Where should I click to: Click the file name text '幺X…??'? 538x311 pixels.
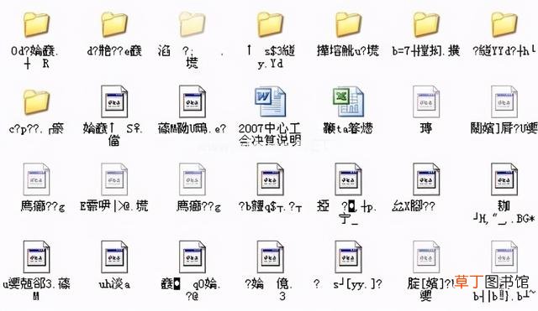click(x=414, y=206)
